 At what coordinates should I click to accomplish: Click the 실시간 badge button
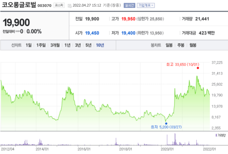click(129, 5)
